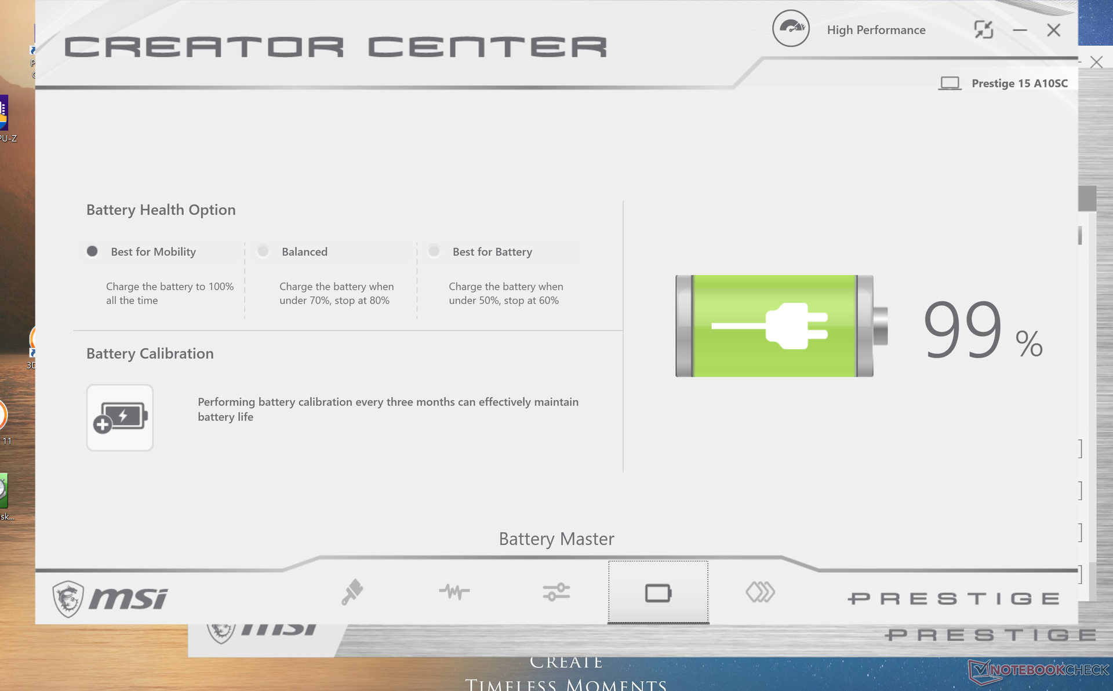
Task: Open the triple-diamond tab icon
Action: (760, 592)
